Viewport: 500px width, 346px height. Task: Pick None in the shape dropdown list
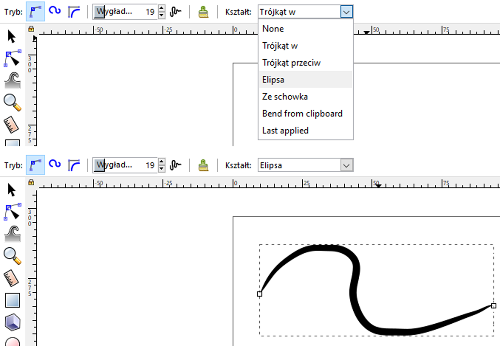click(x=273, y=29)
